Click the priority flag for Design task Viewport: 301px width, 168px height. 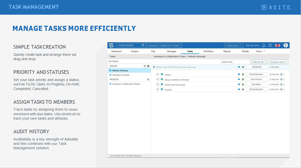tap(239, 75)
